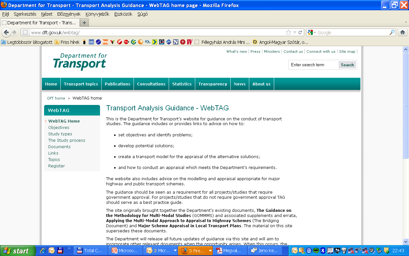Click the orange ball bookmark icon

click(x=140, y=42)
